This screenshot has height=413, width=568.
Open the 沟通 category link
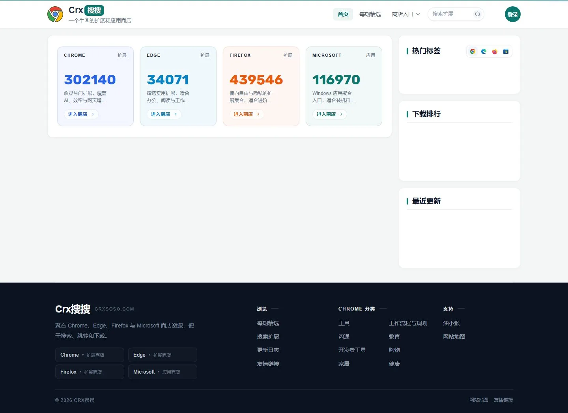pyautogui.click(x=344, y=337)
